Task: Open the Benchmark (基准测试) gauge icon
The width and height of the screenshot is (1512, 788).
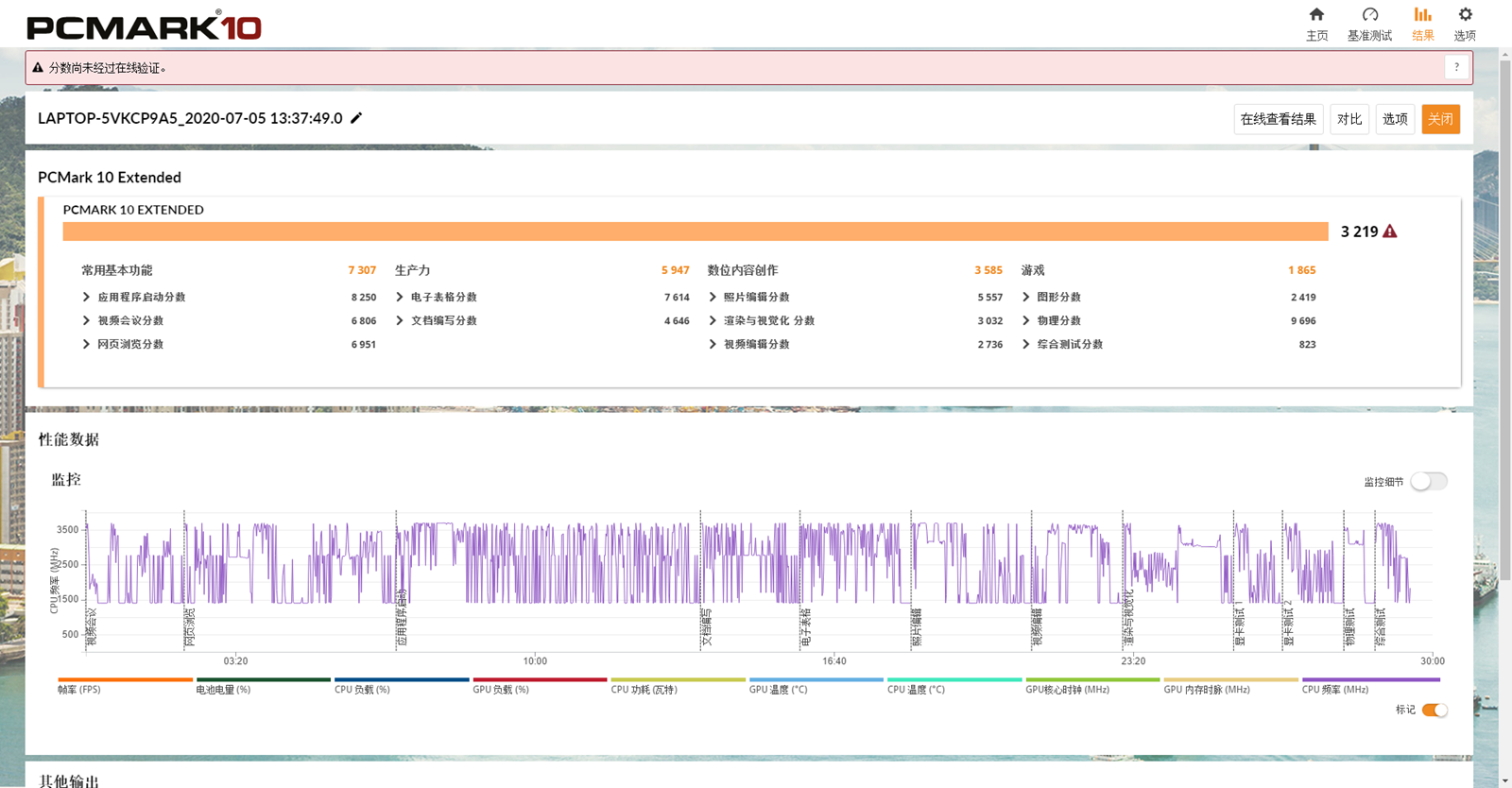Action: point(1369,15)
